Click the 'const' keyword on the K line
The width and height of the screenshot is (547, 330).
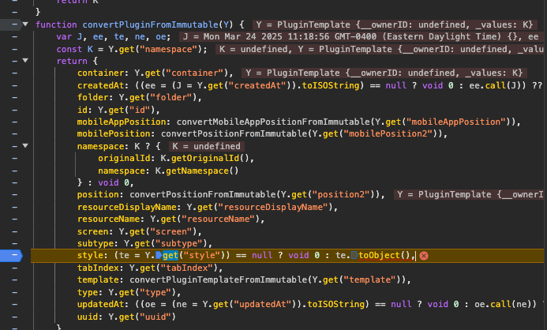point(69,49)
